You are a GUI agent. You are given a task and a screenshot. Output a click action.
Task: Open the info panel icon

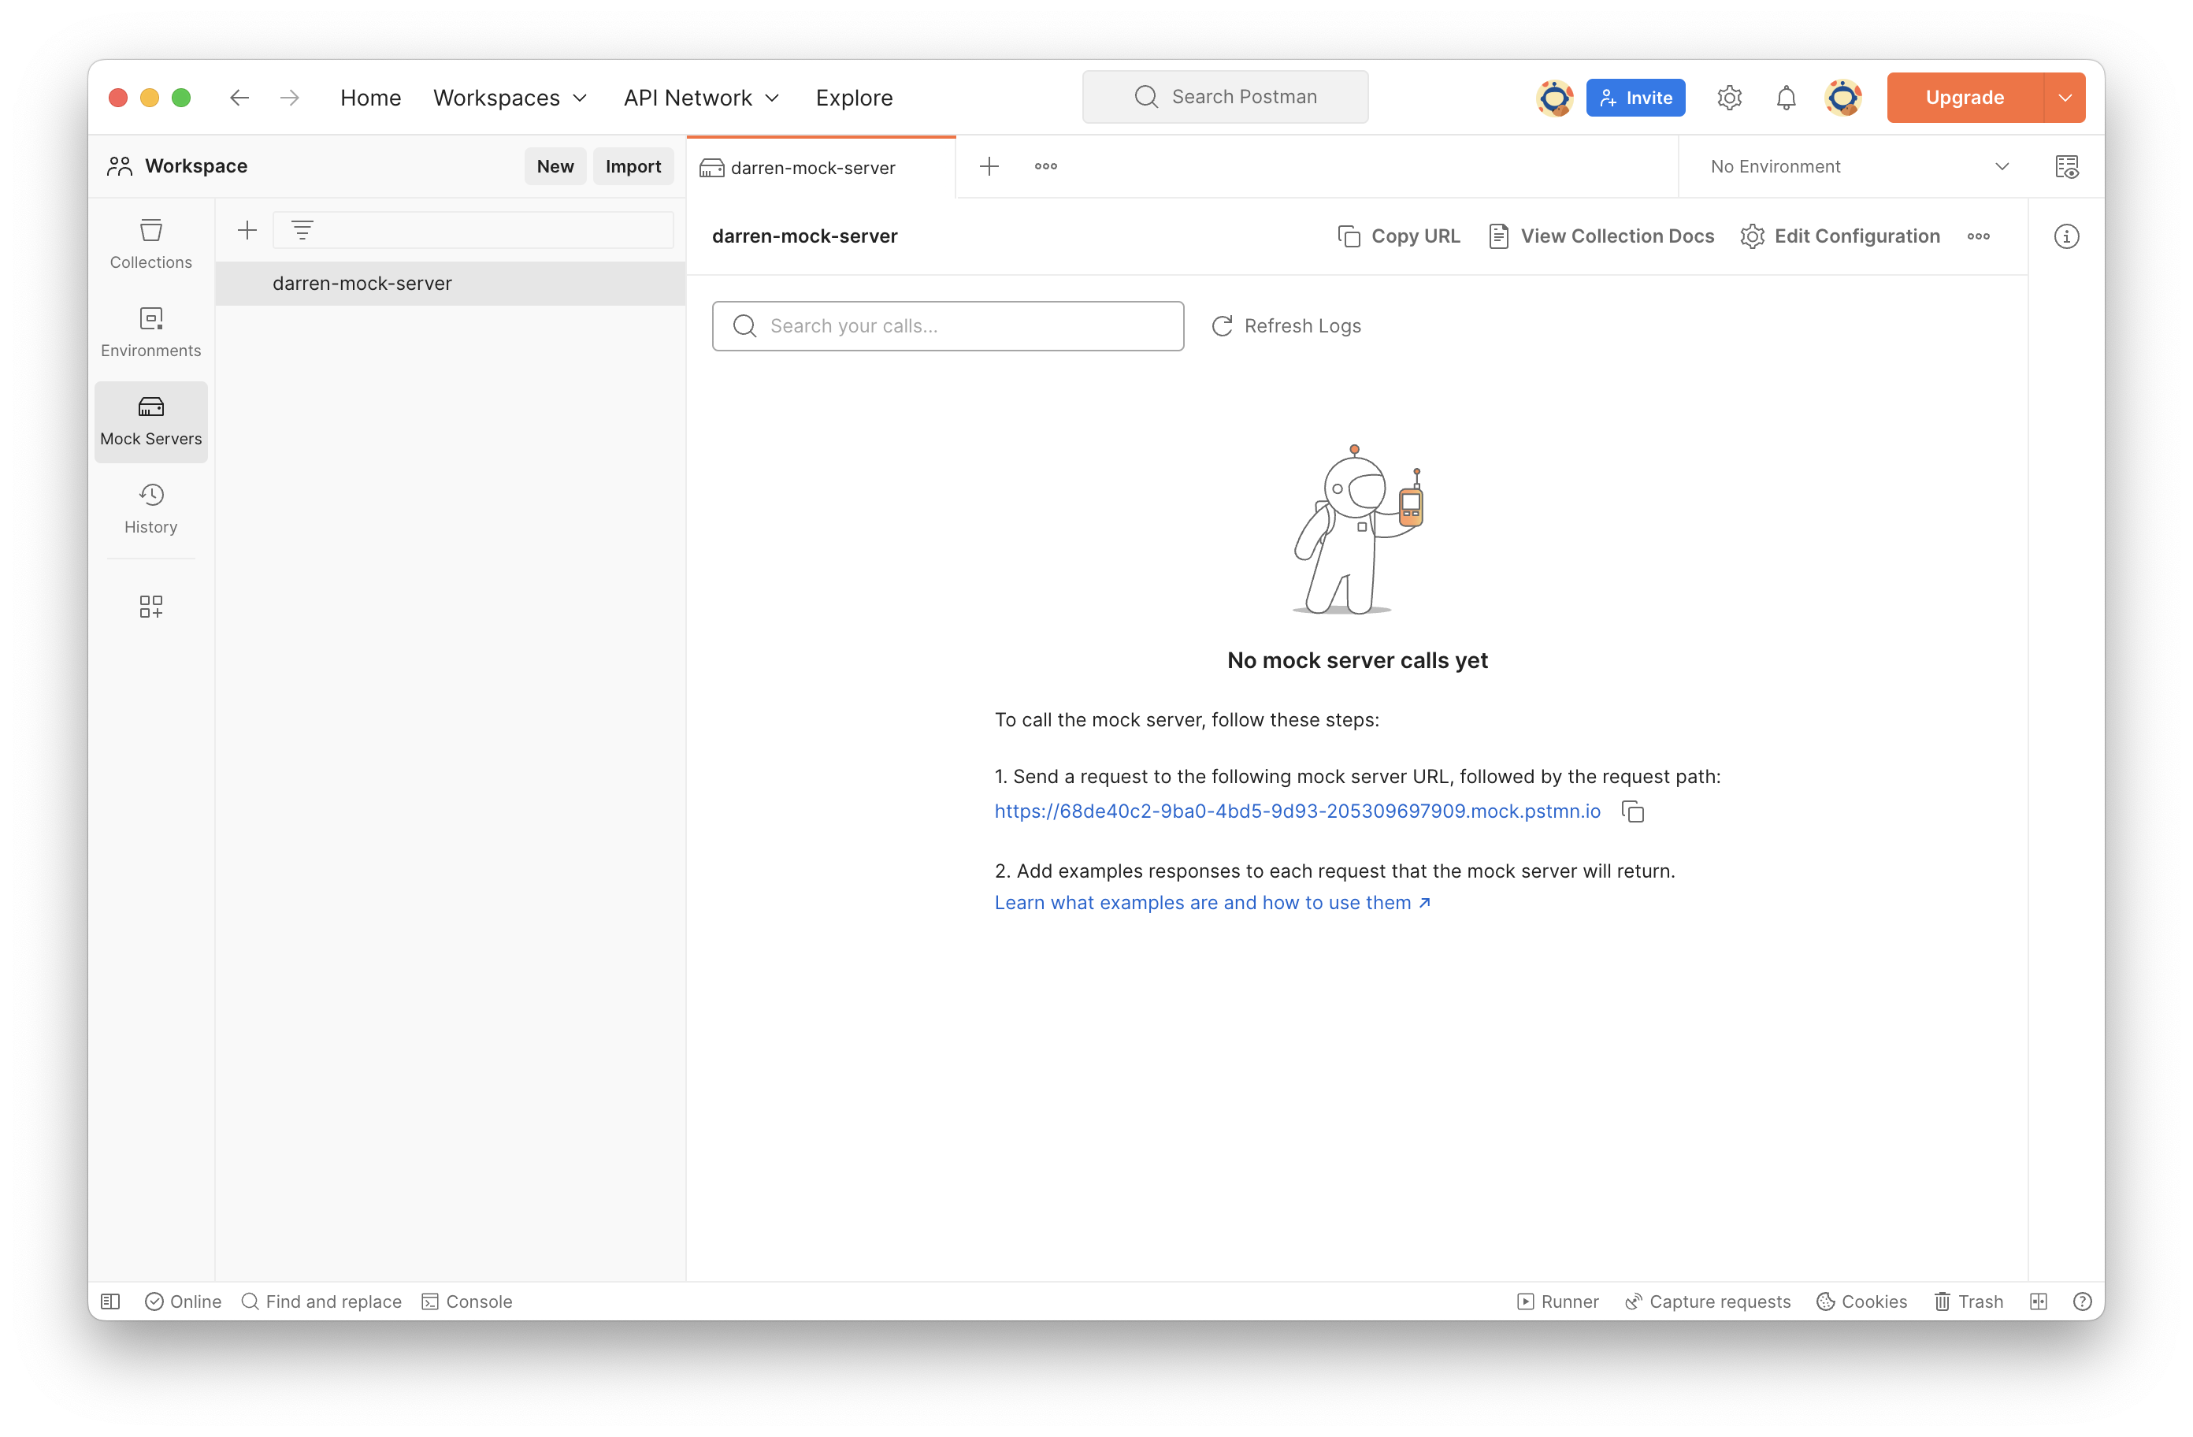(x=2066, y=237)
